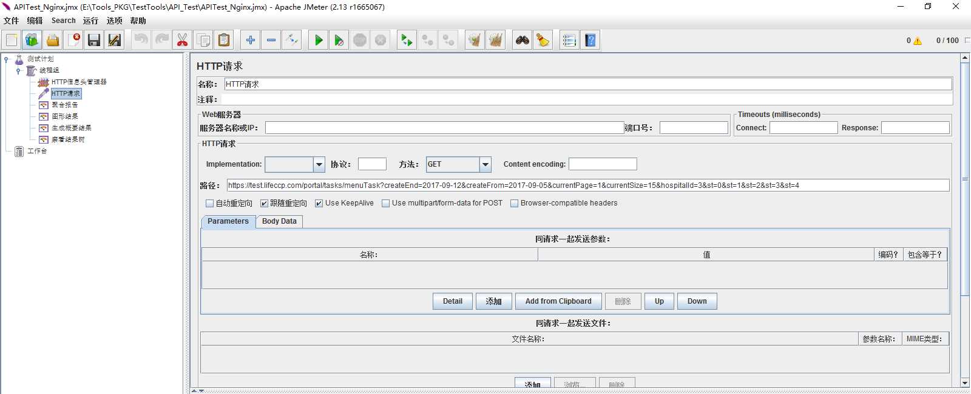
Task: Click the Close test plan icon
Action: [73, 40]
